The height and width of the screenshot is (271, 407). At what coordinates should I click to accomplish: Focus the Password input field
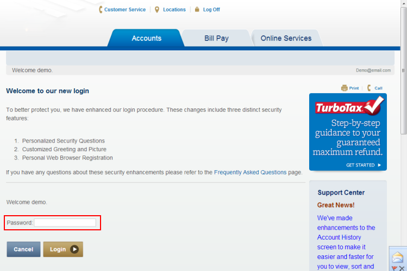tap(65, 223)
